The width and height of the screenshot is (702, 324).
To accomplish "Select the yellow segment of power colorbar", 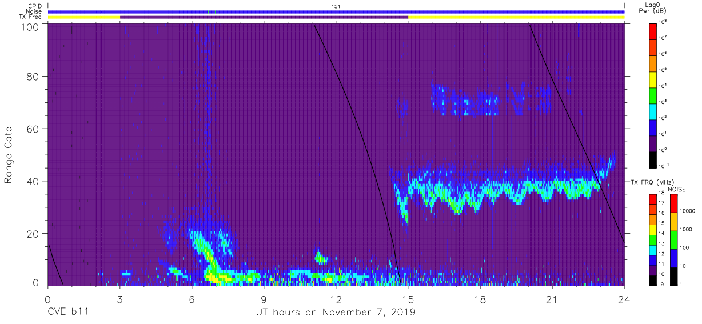I will pyautogui.click(x=653, y=79).
